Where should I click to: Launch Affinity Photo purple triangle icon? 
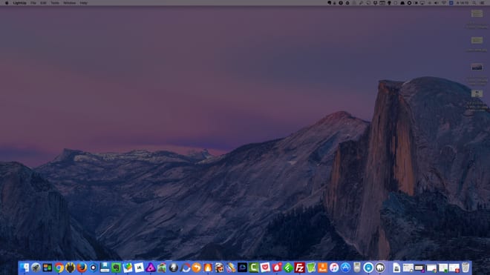[x=151, y=268]
